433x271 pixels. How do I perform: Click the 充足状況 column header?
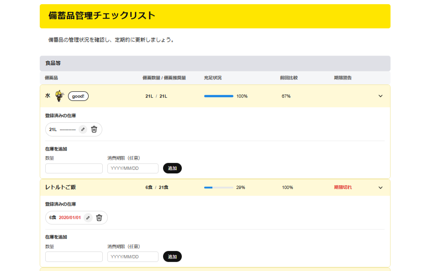[213, 78]
